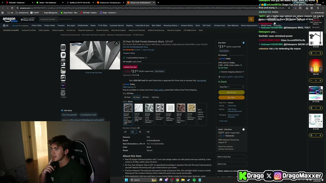Set number of items to 100
Screen dimensions: 326x183
pos(148,132)
